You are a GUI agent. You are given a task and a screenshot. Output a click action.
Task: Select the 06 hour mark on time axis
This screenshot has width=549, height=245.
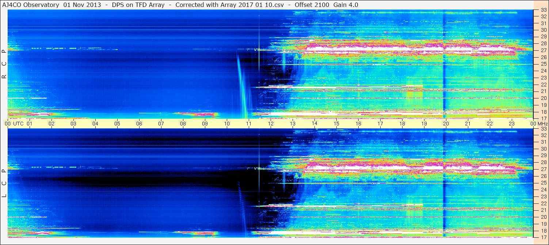[x=139, y=124]
